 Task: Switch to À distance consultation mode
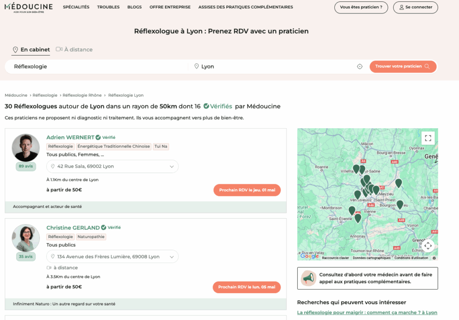[74, 50]
